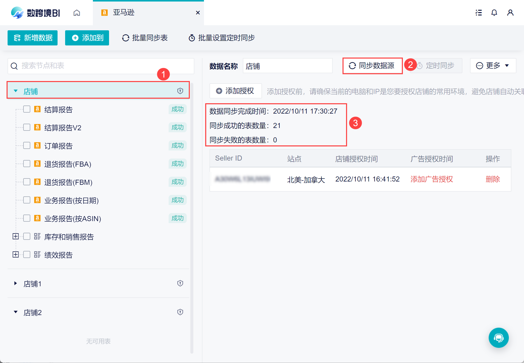Select the 业务报告(按ASIN) checkbox
The width and height of the screenshot is (524, 363).
(27, 218)
